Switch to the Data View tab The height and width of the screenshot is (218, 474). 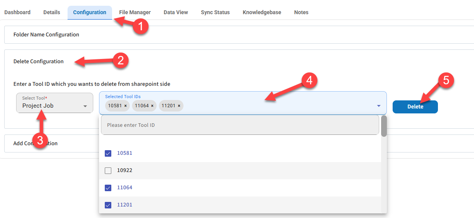[175, 12]
